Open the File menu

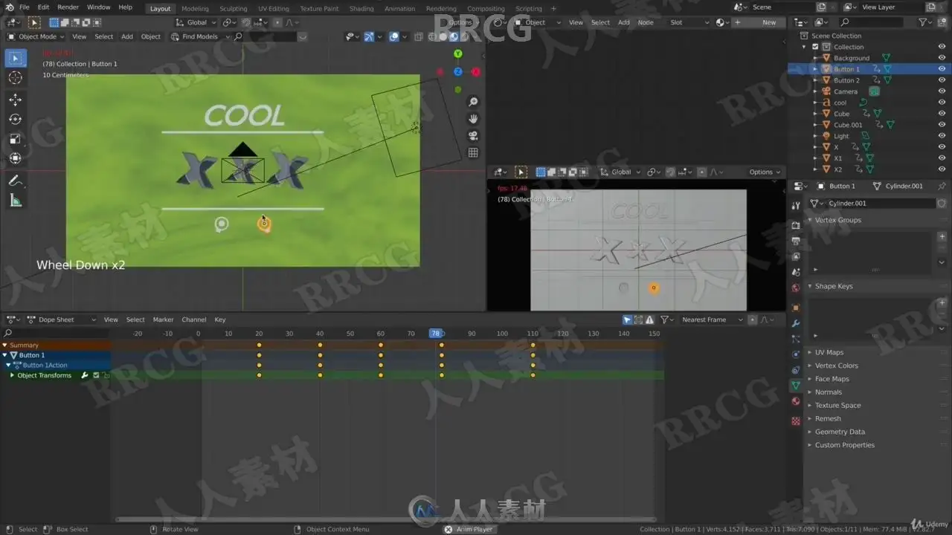tap(24, 7)
